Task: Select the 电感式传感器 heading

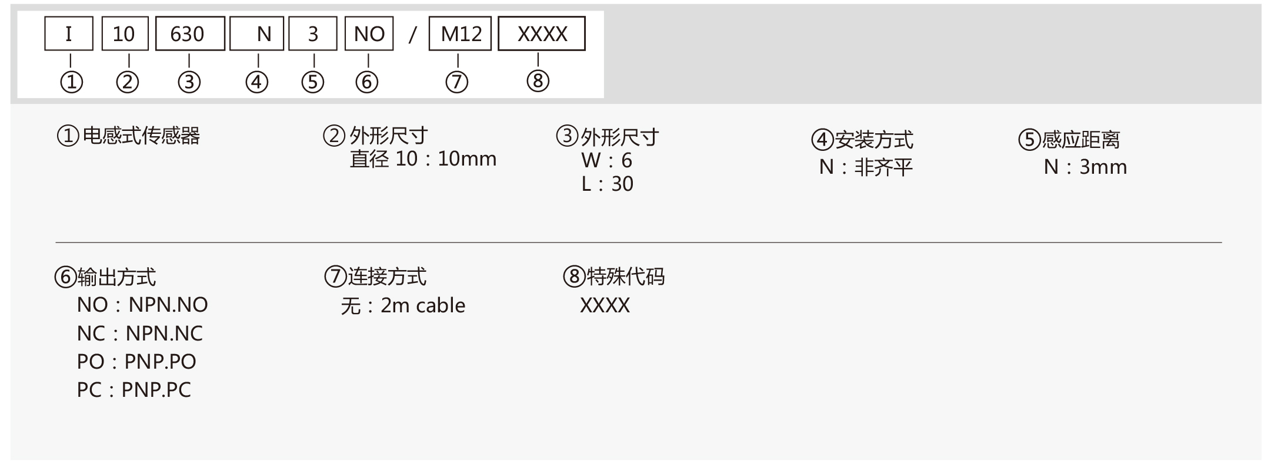Action: coord(141,136)
